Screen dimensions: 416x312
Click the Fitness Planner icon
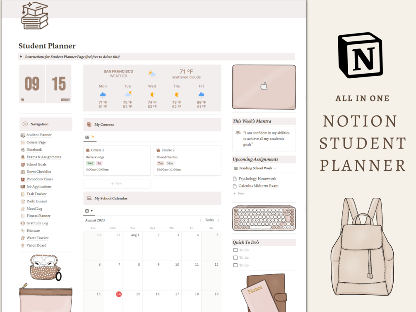(x=23, y=216)
